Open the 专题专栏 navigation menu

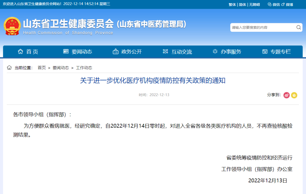[x=280, y=52]
